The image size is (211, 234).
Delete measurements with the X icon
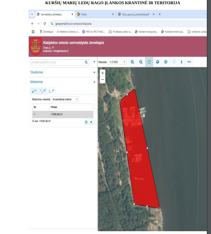91,122
